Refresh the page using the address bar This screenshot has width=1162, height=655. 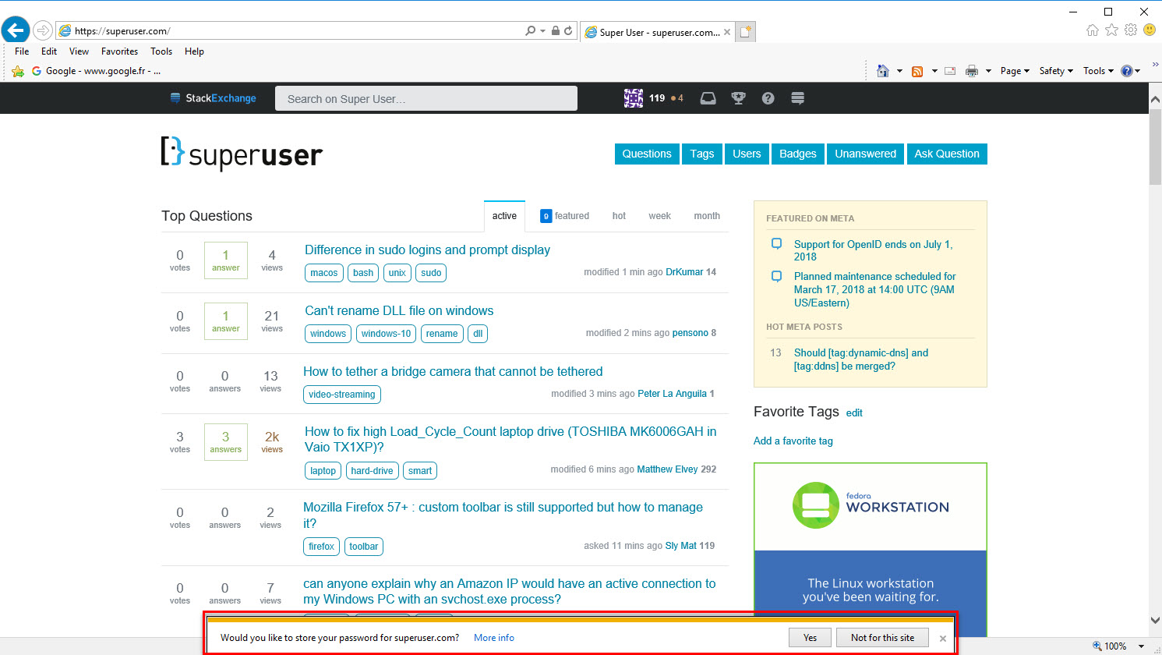(x=568, y=31)
